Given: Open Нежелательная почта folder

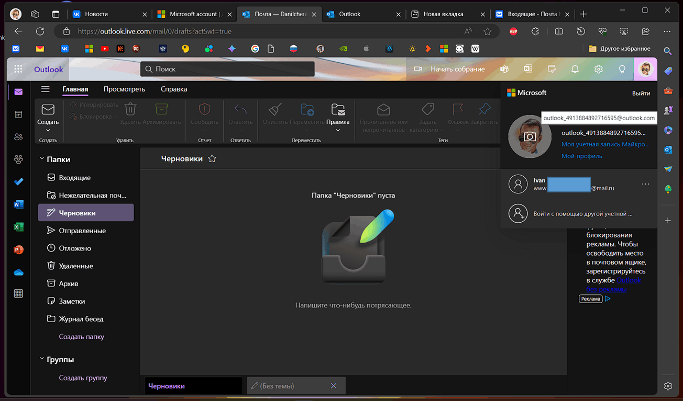Looking at the screenshot, I should pyautogui.click(x=86, y=195).
